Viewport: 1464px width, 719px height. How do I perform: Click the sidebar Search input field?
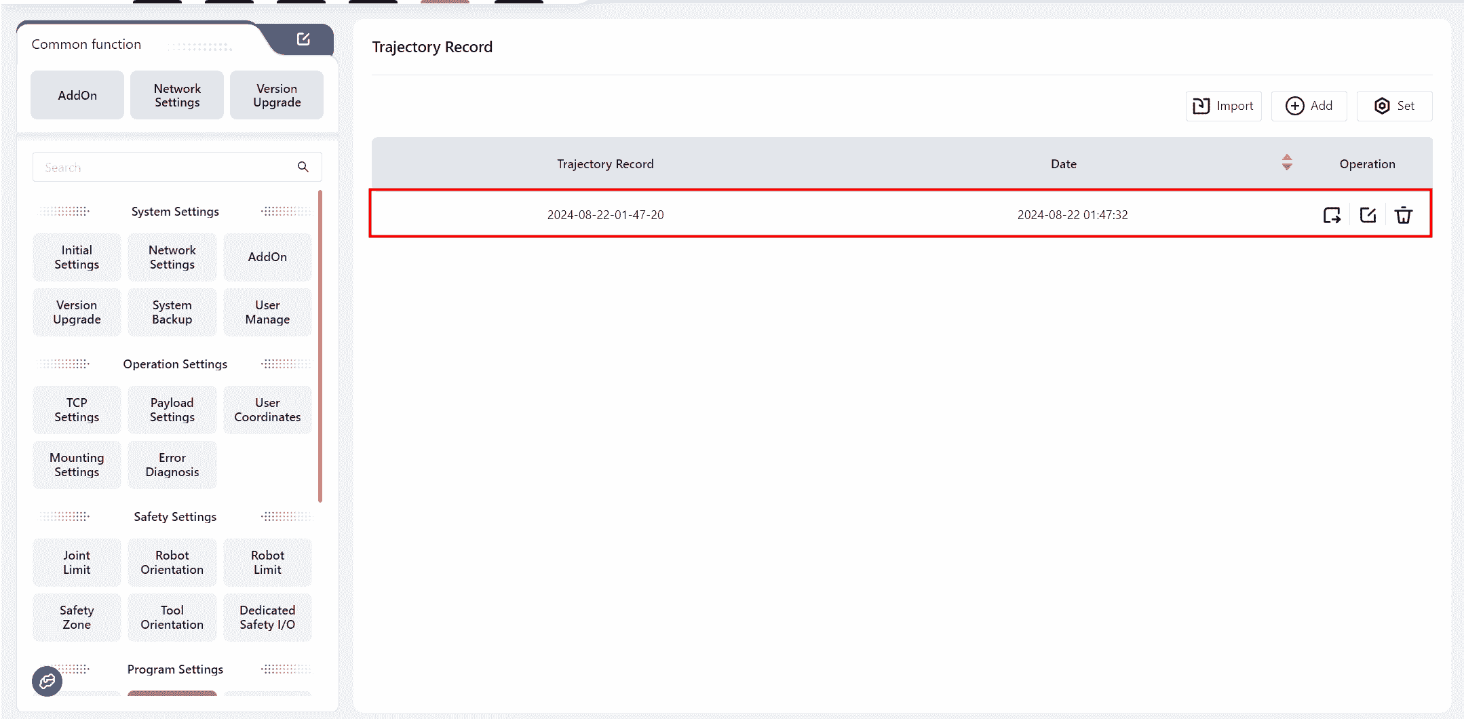[163, 167]
